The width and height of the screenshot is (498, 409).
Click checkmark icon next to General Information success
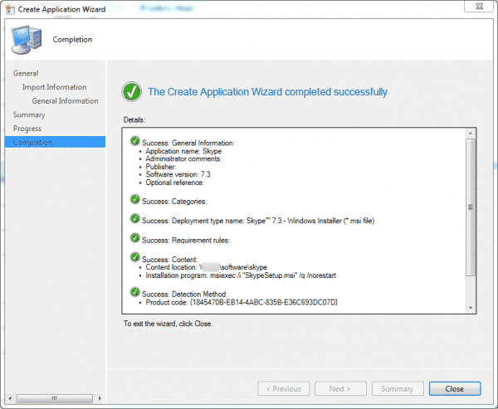pos(135,141)
